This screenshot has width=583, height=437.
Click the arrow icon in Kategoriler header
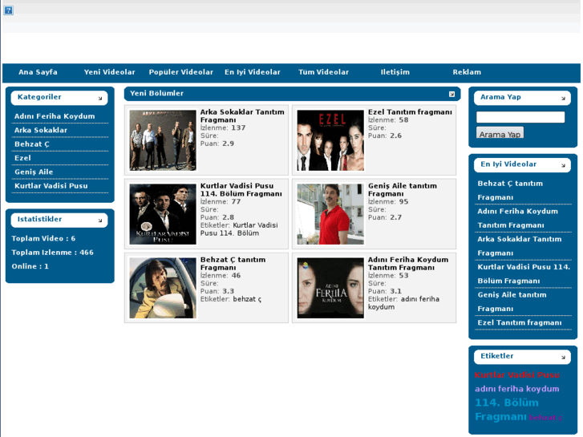click(x=100, y=98)
